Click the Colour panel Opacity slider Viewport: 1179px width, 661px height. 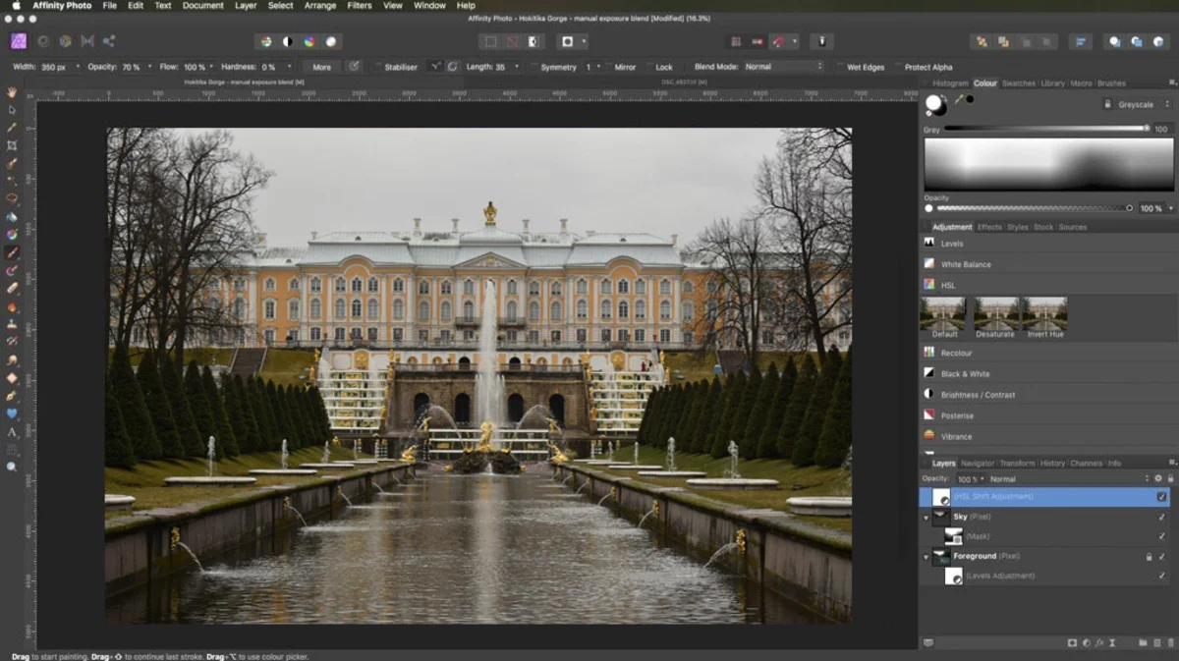tap(1033, 208)
